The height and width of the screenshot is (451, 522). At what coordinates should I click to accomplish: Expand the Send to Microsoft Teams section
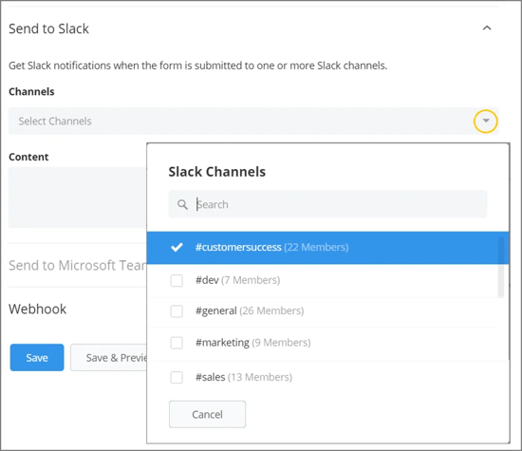click(77, 266)
